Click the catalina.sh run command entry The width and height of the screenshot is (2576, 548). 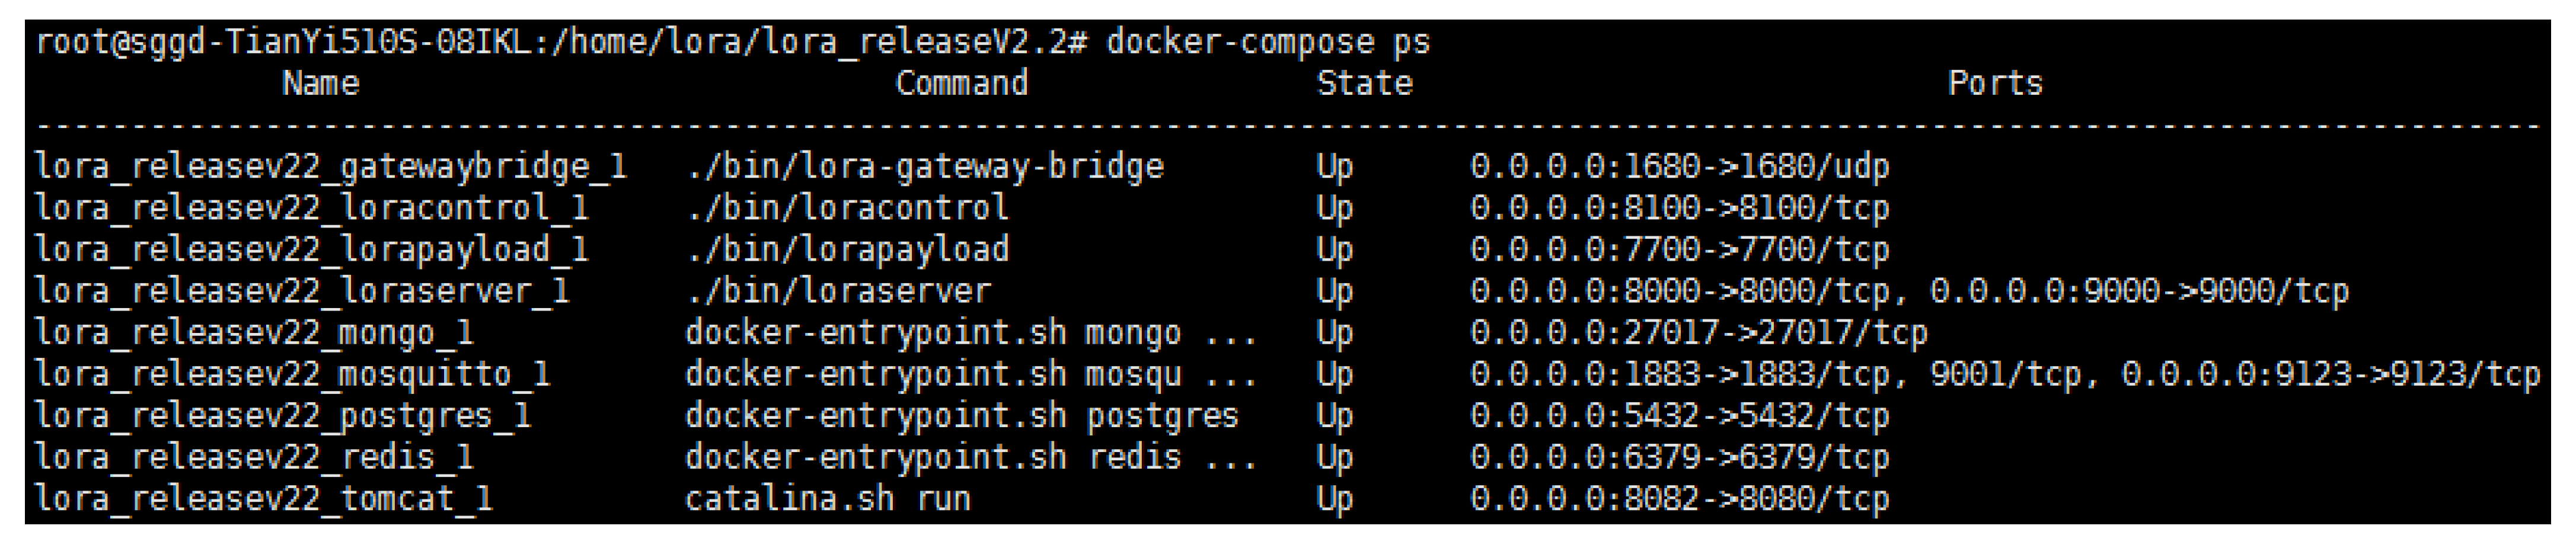click(x=828, y=498)
